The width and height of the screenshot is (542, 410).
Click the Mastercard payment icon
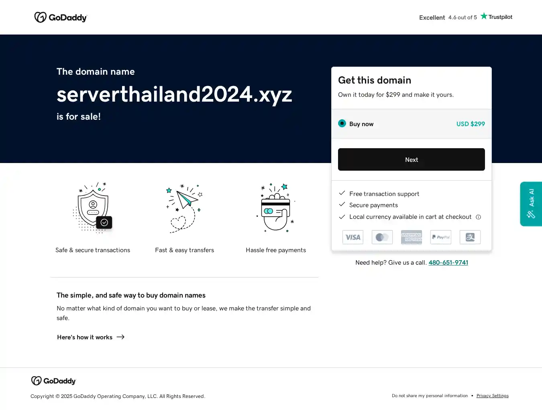click(x=382, y=237)
